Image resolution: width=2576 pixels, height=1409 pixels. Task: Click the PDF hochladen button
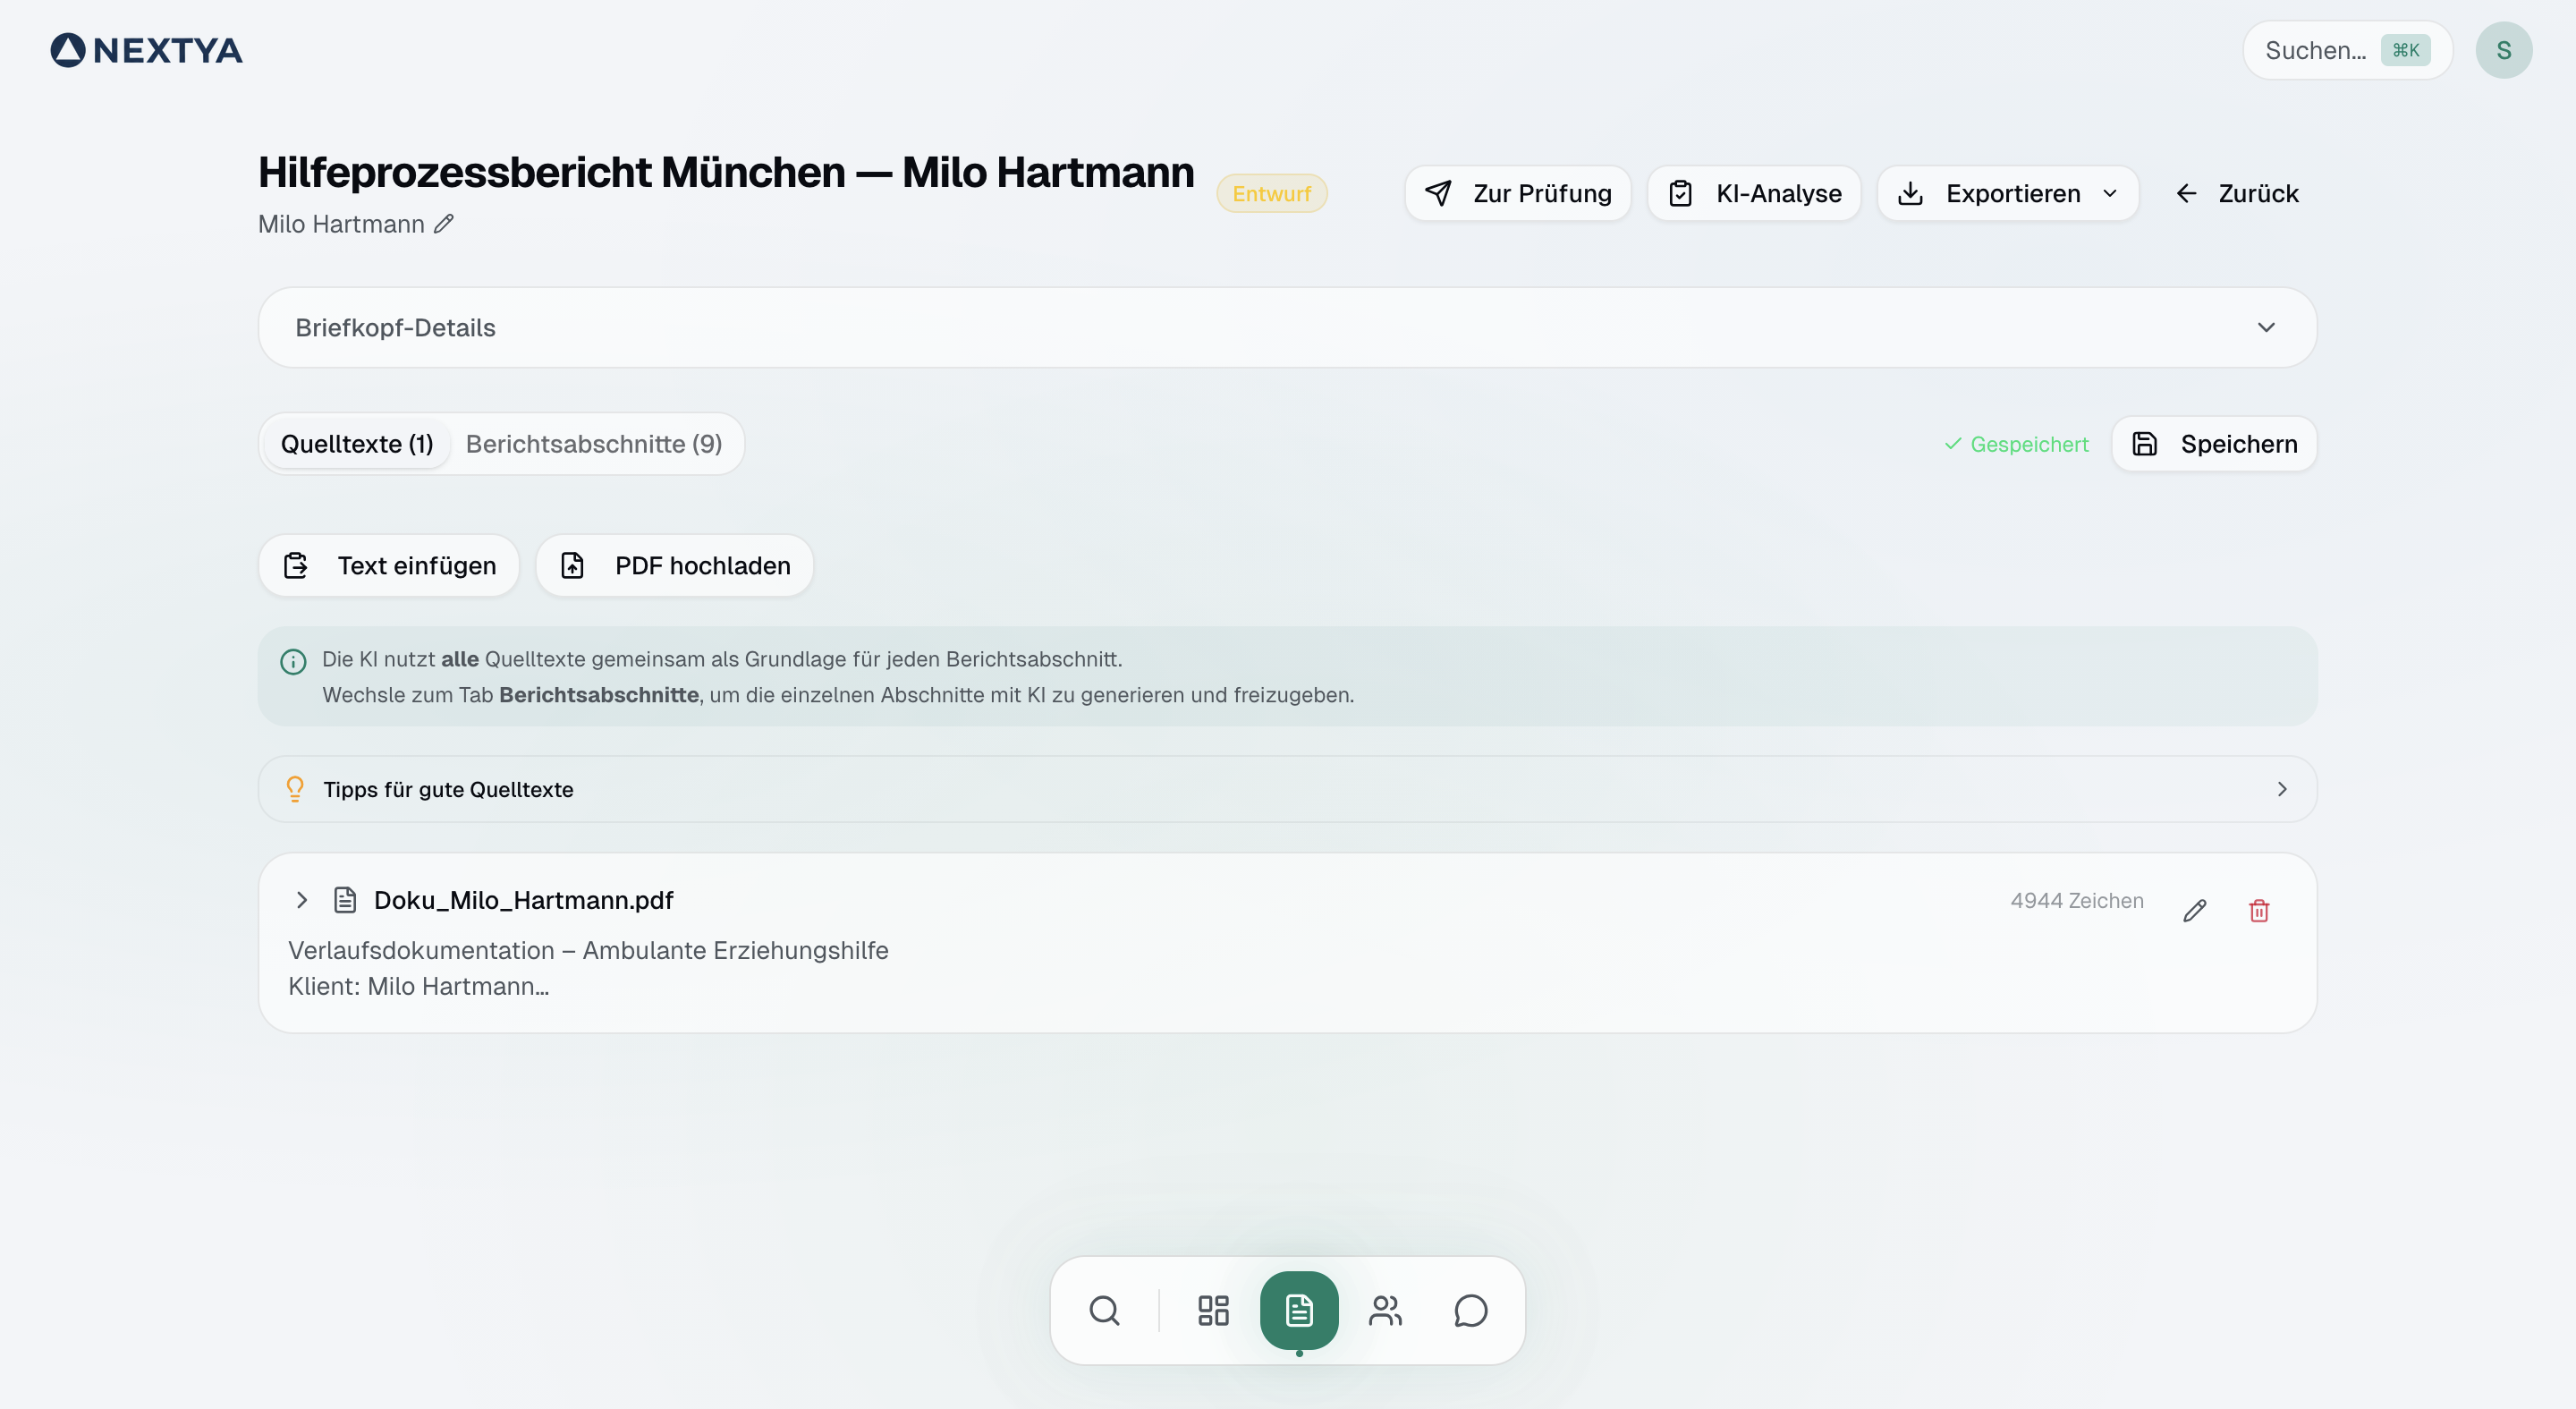pos(675,566)
